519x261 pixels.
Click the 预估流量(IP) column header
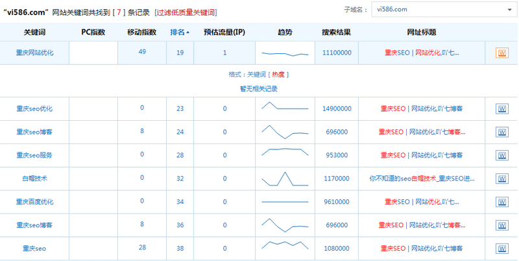point(224,32)
